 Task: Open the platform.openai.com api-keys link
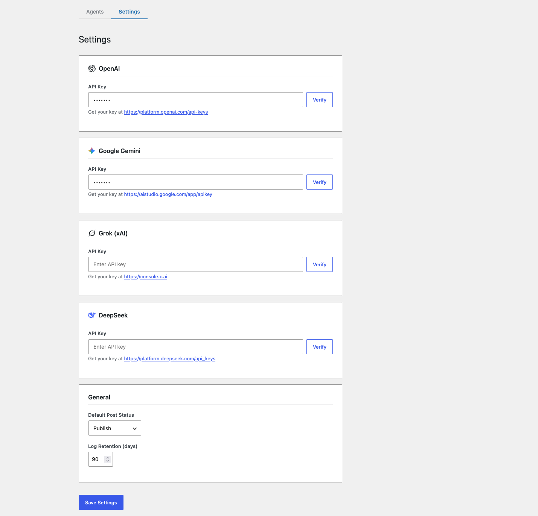tap(166, 112)
